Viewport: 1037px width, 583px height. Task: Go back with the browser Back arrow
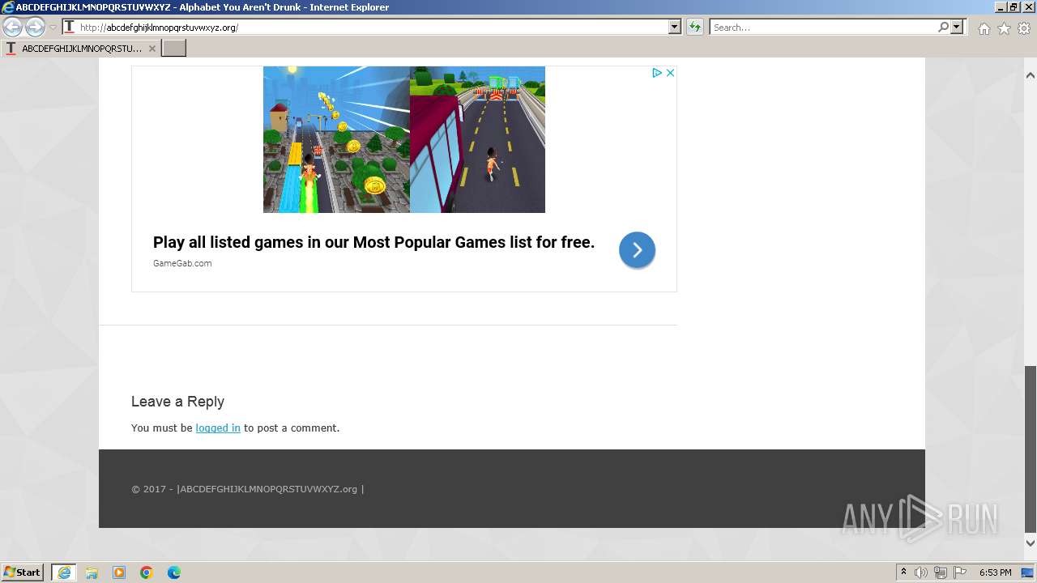[12, 28]
